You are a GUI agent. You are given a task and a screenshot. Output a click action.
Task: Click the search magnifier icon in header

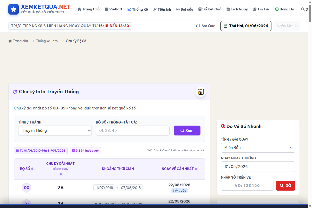[303, 9]
